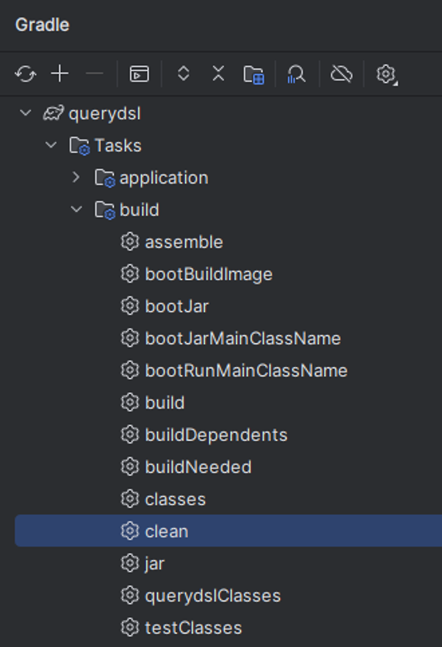Expand all nodes in the Gradle tree
The height and width of the screenshot is (647, 442).
pyautogui.click(x=183, y=74)
